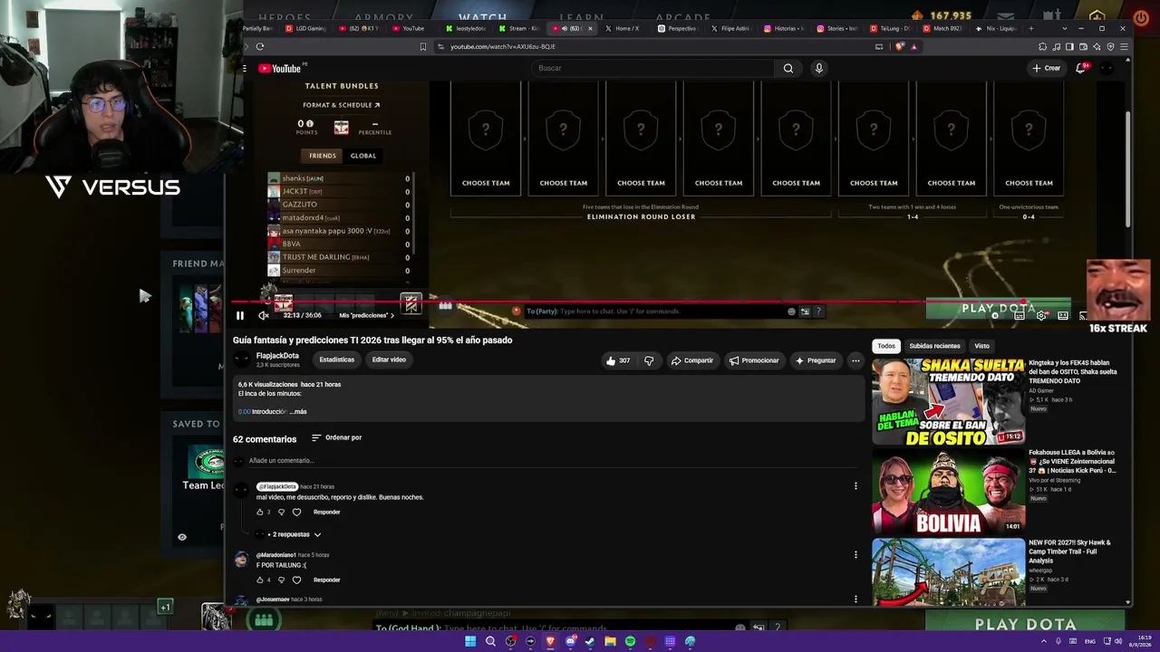Switch the player to theater mode
This screenshot has height=652, width=1160.
pyautogui.click(x=1063, y=315)
